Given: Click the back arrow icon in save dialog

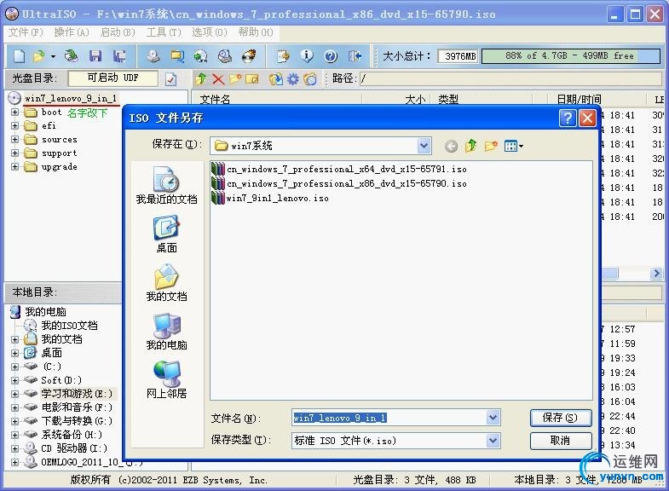Looking at the screenshot, I should 451,147.
